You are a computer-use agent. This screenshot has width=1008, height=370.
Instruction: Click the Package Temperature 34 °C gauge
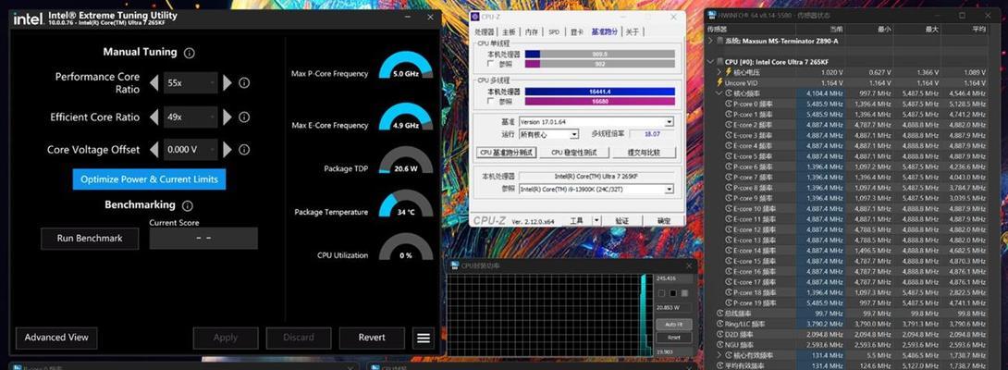click(406, 204)
